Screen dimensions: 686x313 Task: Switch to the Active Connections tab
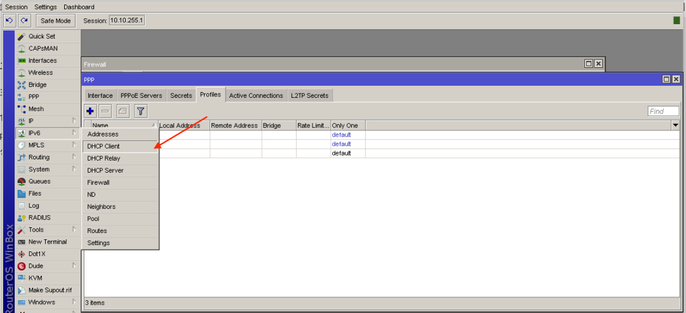coord(256,96)
